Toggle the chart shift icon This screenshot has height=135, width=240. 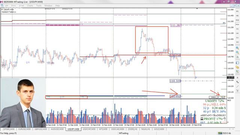(x=237, y=57)
